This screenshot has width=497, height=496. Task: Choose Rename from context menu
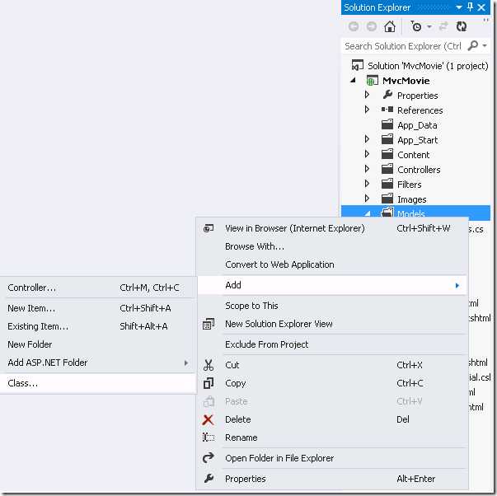[332, 438]
